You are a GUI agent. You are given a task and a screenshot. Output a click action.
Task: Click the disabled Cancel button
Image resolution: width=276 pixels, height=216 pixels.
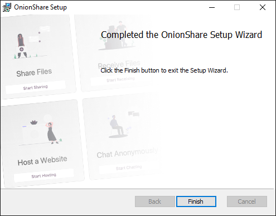(x=247, y=201)
